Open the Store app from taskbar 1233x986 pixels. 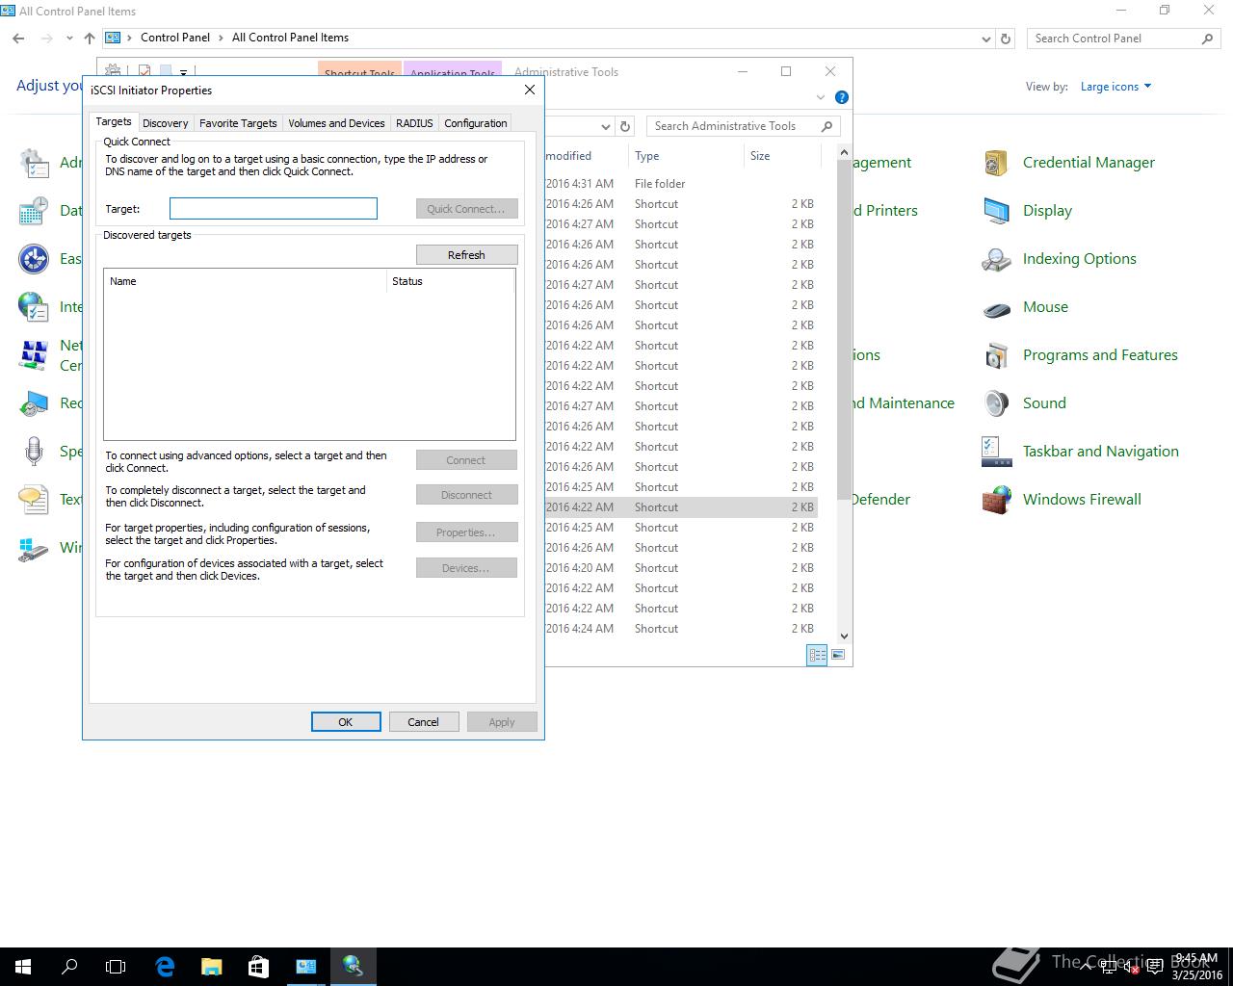pyautogui.click(x=258, y=966)
